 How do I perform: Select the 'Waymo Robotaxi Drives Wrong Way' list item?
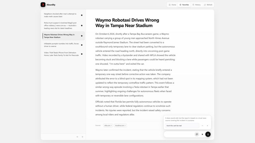coord(63,36)
